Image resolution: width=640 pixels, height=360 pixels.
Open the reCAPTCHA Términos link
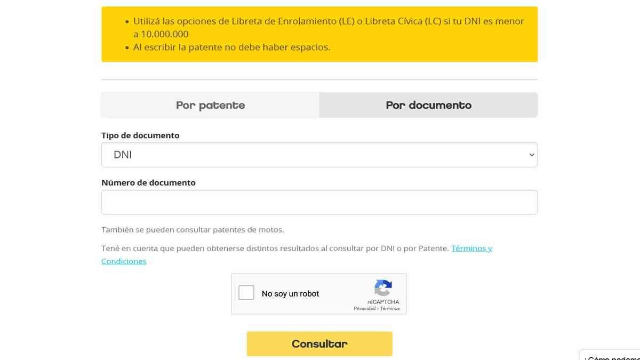point(390,308)
